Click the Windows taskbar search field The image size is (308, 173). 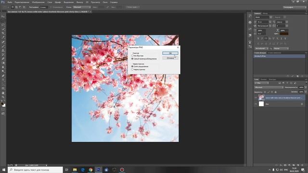[x=35, y=170]
